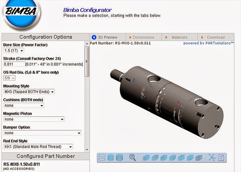Click the Bimba logo
The image size is (241, 172).
(x=21, y=14)
